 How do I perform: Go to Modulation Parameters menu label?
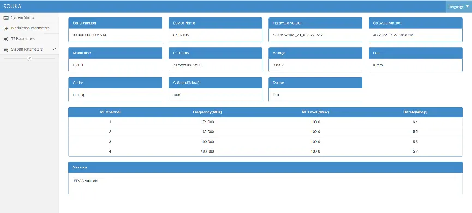[x=30, y=28]
